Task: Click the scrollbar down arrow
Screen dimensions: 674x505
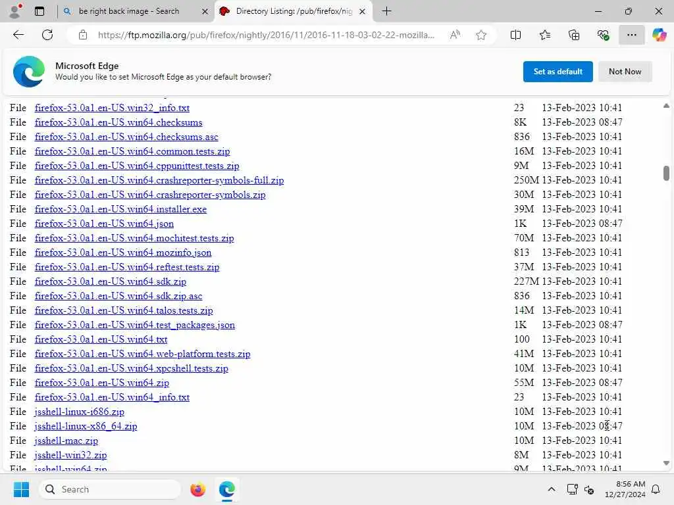Action: [666, 464]
